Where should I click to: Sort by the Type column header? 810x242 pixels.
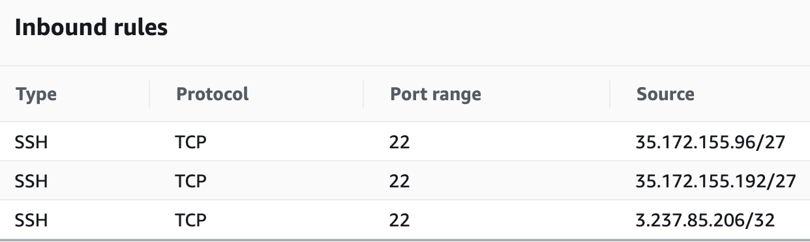click(x=37, y=94)
